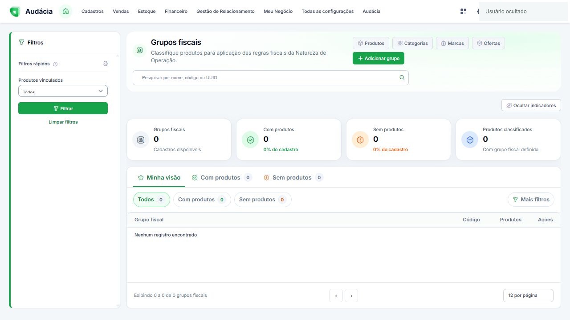Sort by Grupo fiscal column header
Viewport: 570px width, 320px height.
149,220
